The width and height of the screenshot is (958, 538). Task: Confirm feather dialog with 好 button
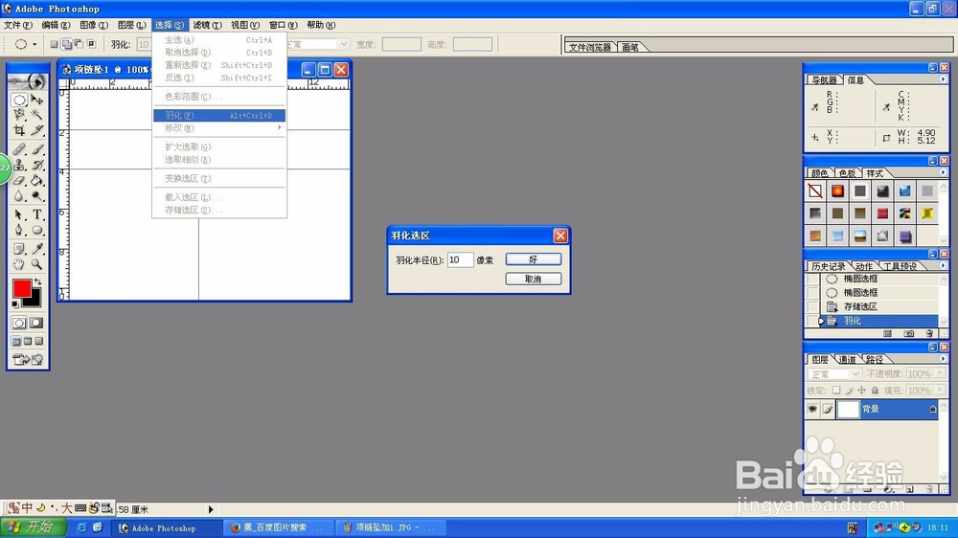[534, 259]
